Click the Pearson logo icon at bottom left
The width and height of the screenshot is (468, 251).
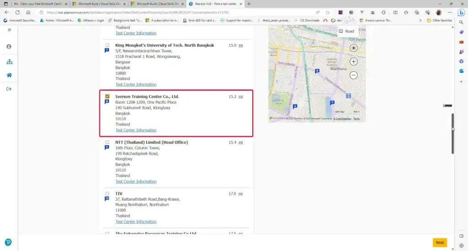coord(8,242)
